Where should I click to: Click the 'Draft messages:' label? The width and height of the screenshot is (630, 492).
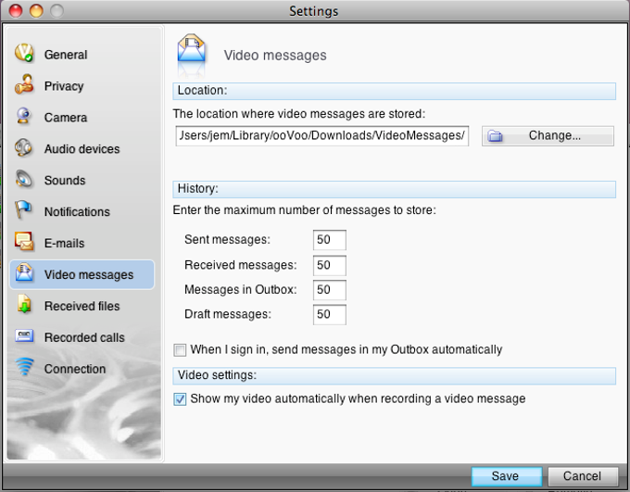[x=228, y=314]
